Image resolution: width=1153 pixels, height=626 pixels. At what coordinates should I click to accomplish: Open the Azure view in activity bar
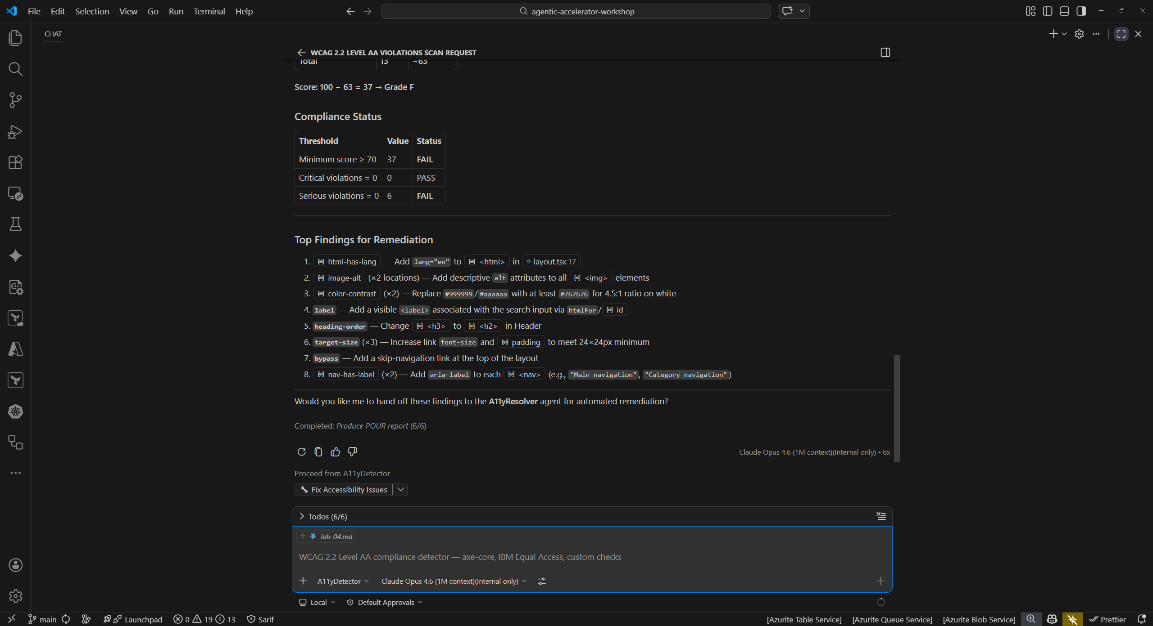[15, 349]
